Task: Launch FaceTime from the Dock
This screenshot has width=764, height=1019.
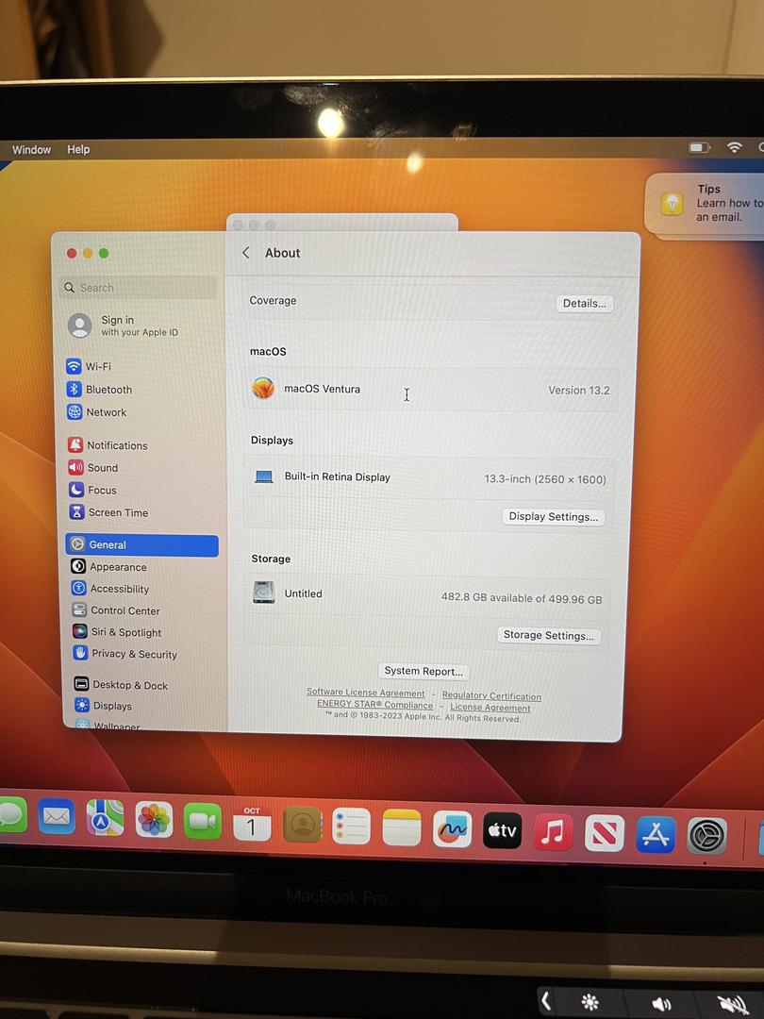Action: tap(203, 821)
